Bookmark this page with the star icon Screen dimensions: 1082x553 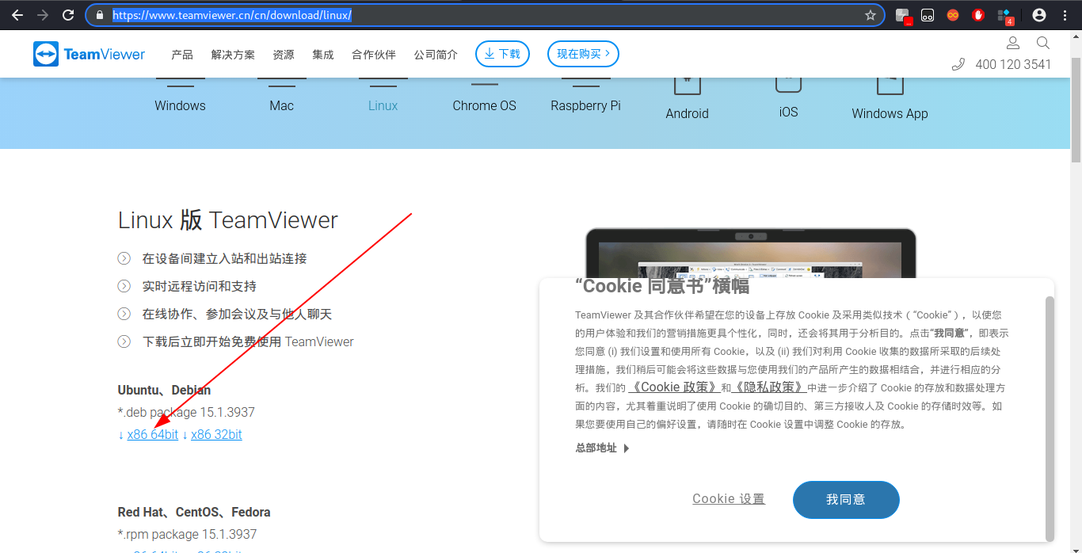click(871, 15)
